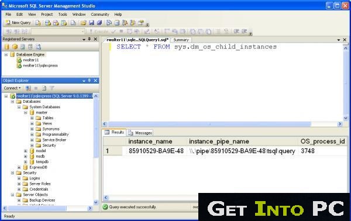Select Reporting Services server type icon
The image size is (351, 221).
[x=23, y=47]
